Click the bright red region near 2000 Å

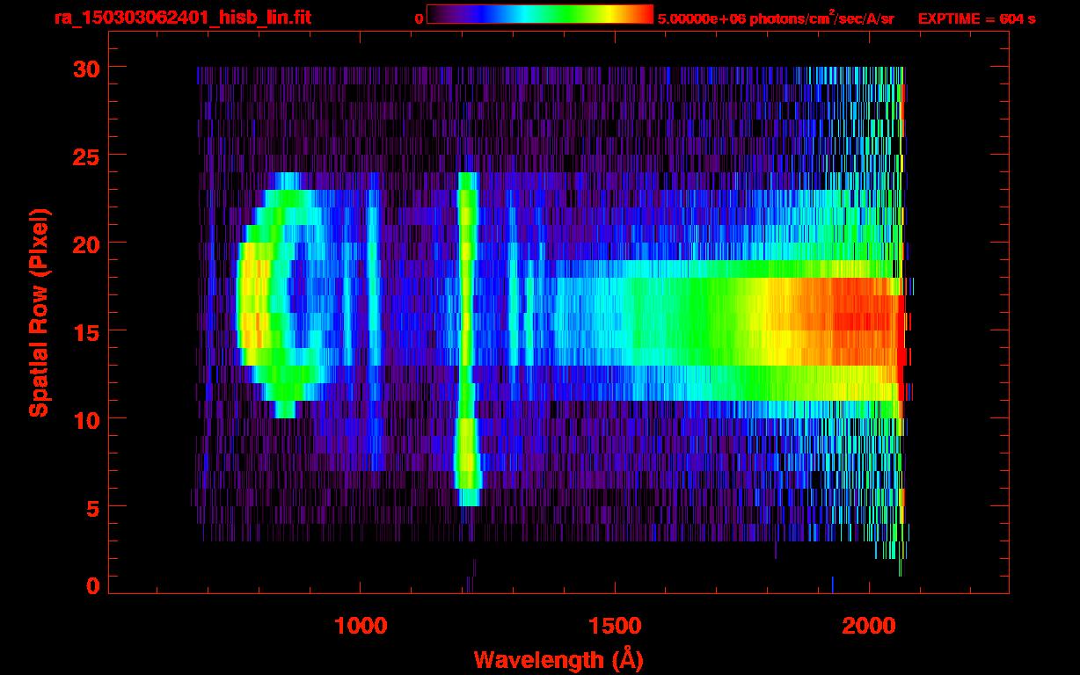(x=866, y=322)
